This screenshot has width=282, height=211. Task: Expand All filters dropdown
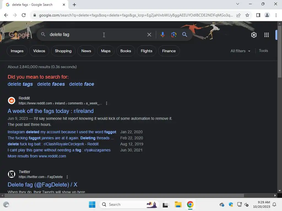pyautogui.click(x=240, y=51)
